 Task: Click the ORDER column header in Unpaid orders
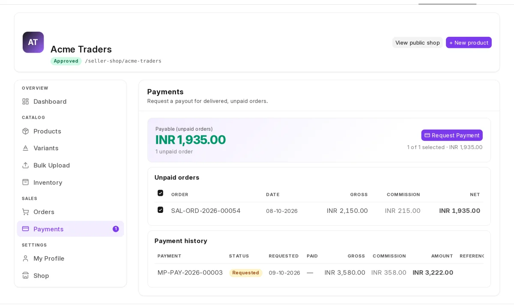[180, 194]
